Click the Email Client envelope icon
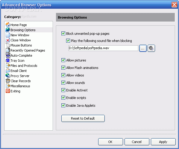The width and height of the screenshot is (179, 149). pyautogui.click(x=8, y=70)
